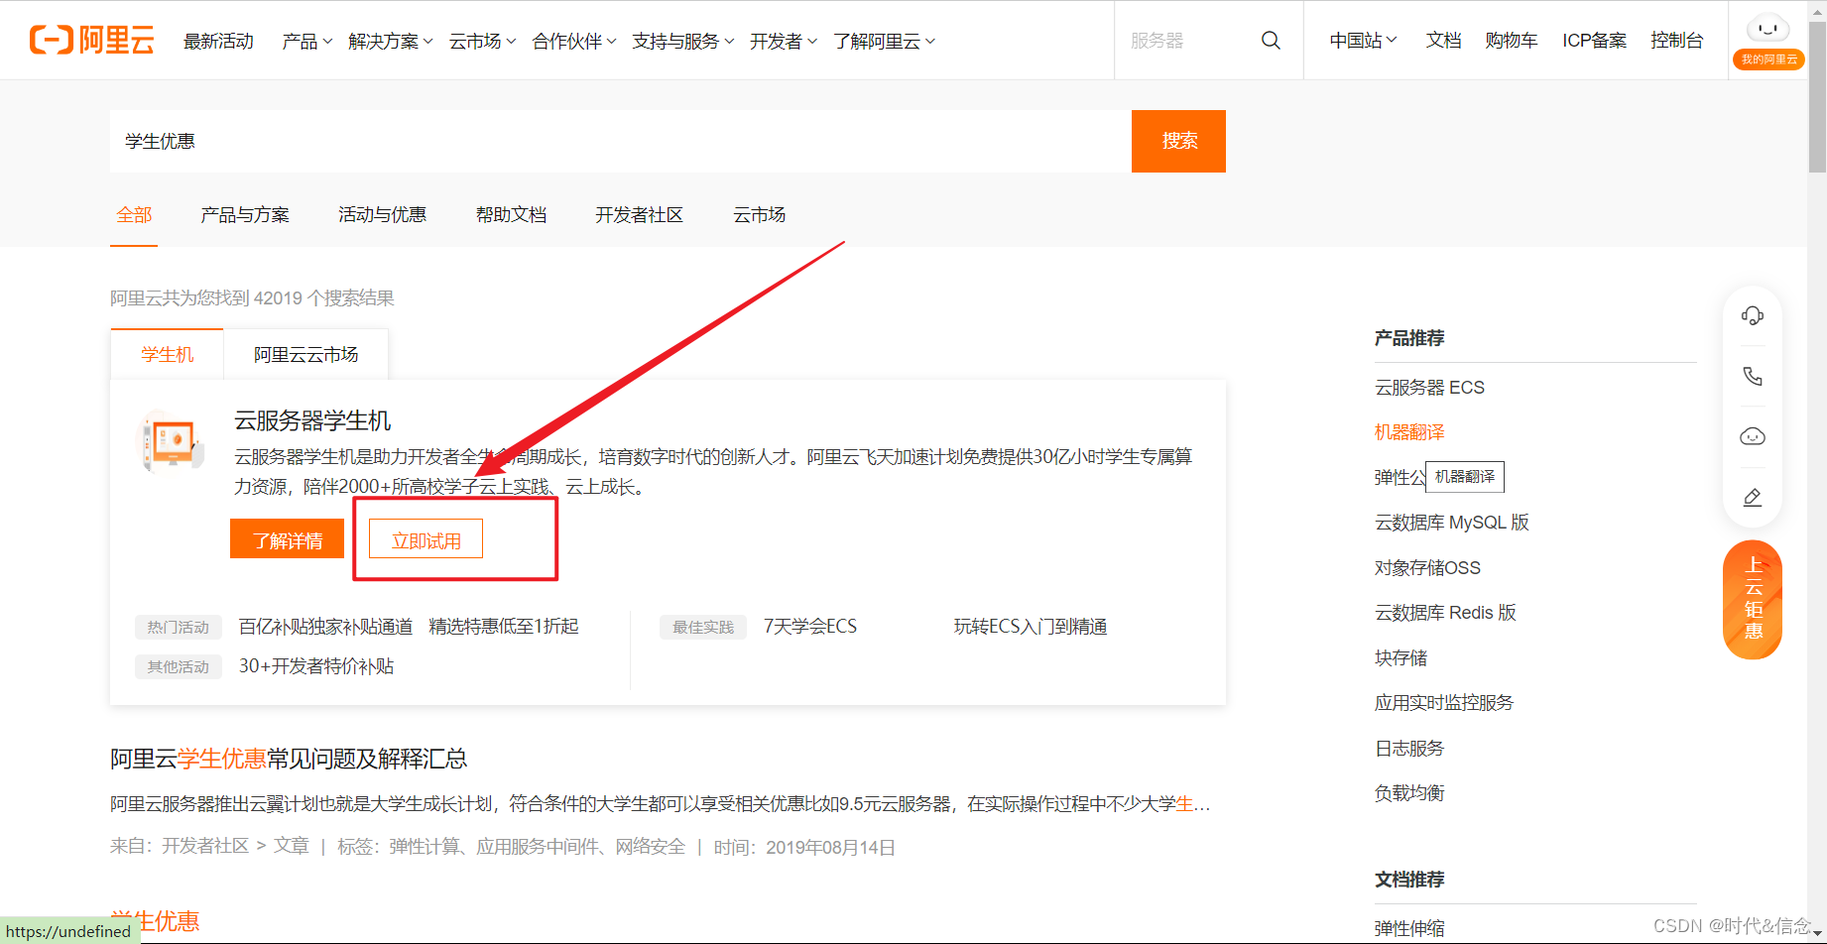The height and width of the screenshot is (944, 1827).
Task: Click 开发者社区 in the article source line
Action: pos(205,846)
